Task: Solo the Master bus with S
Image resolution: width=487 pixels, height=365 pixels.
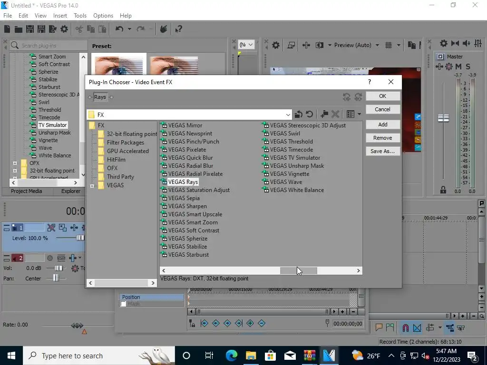Action: (468, 67)
